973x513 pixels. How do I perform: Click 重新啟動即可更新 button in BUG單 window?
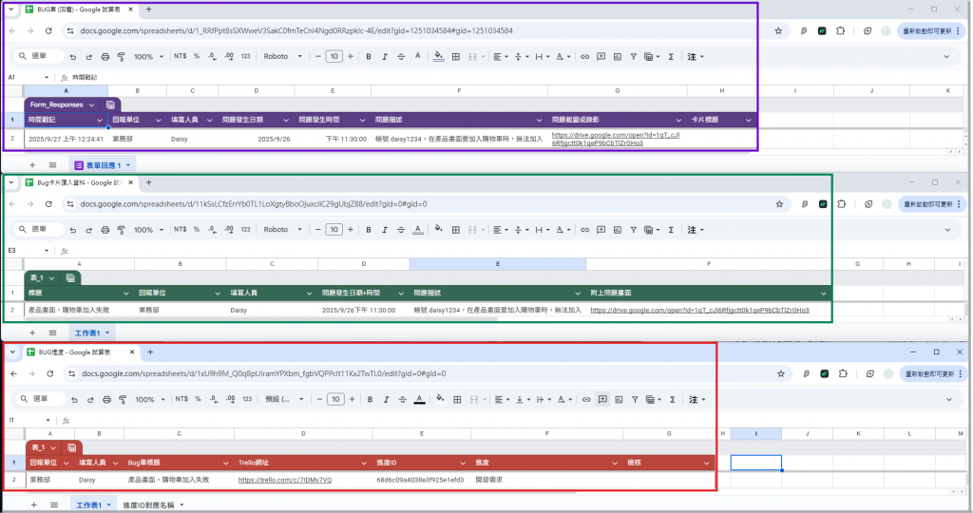click(x=932, y=30)
